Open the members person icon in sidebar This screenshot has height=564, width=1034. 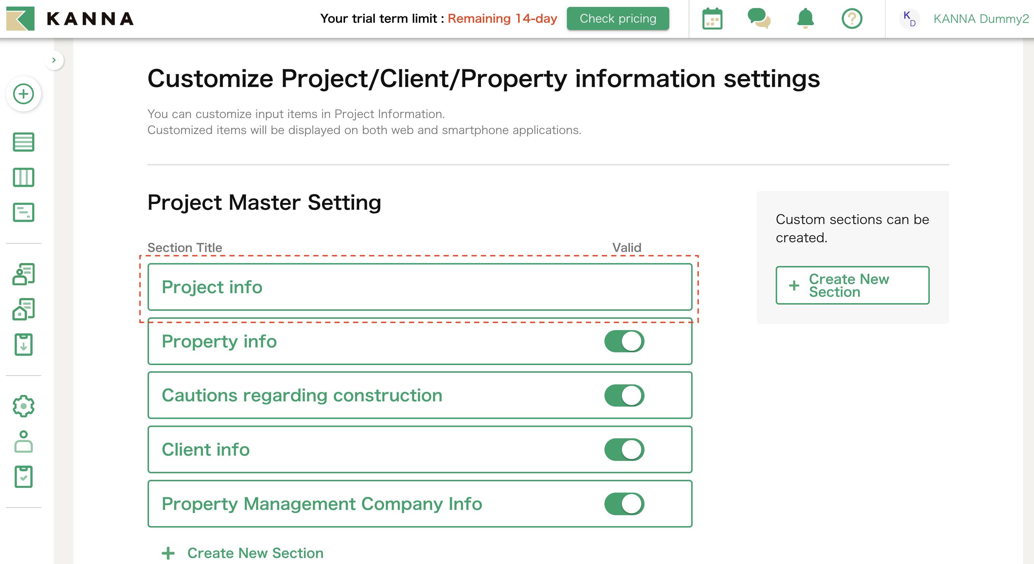[23, 442]
